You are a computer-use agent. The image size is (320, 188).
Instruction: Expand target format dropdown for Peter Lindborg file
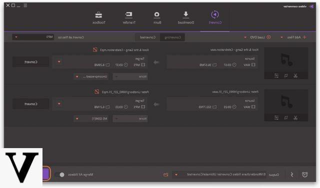click(59, 104)
